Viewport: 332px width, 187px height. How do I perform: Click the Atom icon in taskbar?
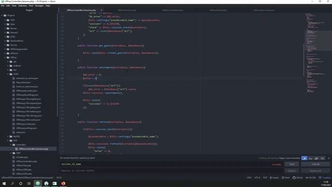[38, 183]
